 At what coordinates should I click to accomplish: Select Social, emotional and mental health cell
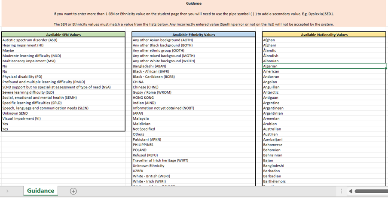point(63,97)
